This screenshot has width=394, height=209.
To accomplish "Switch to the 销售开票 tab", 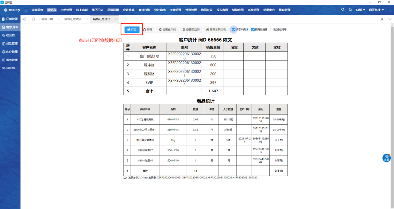I will (47, 19).
